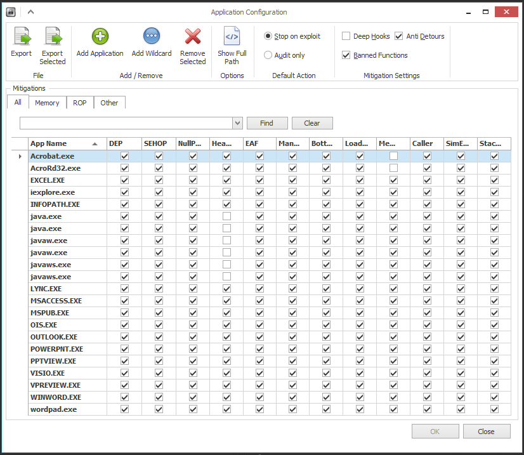Click the Export icon
This screenshot has width=524, height=455.
point(22,36)
